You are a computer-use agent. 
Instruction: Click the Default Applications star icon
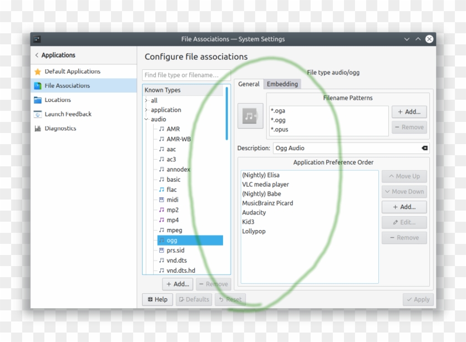click(x=38, y=71)
